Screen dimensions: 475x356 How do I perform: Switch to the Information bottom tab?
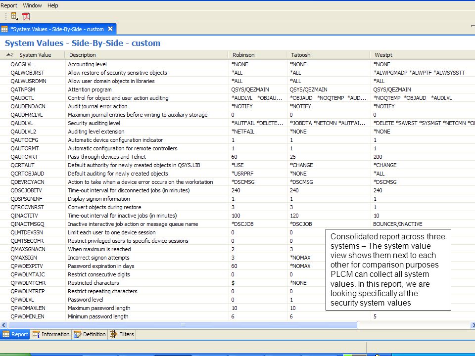pyautogui.click(x=51, y=334)
